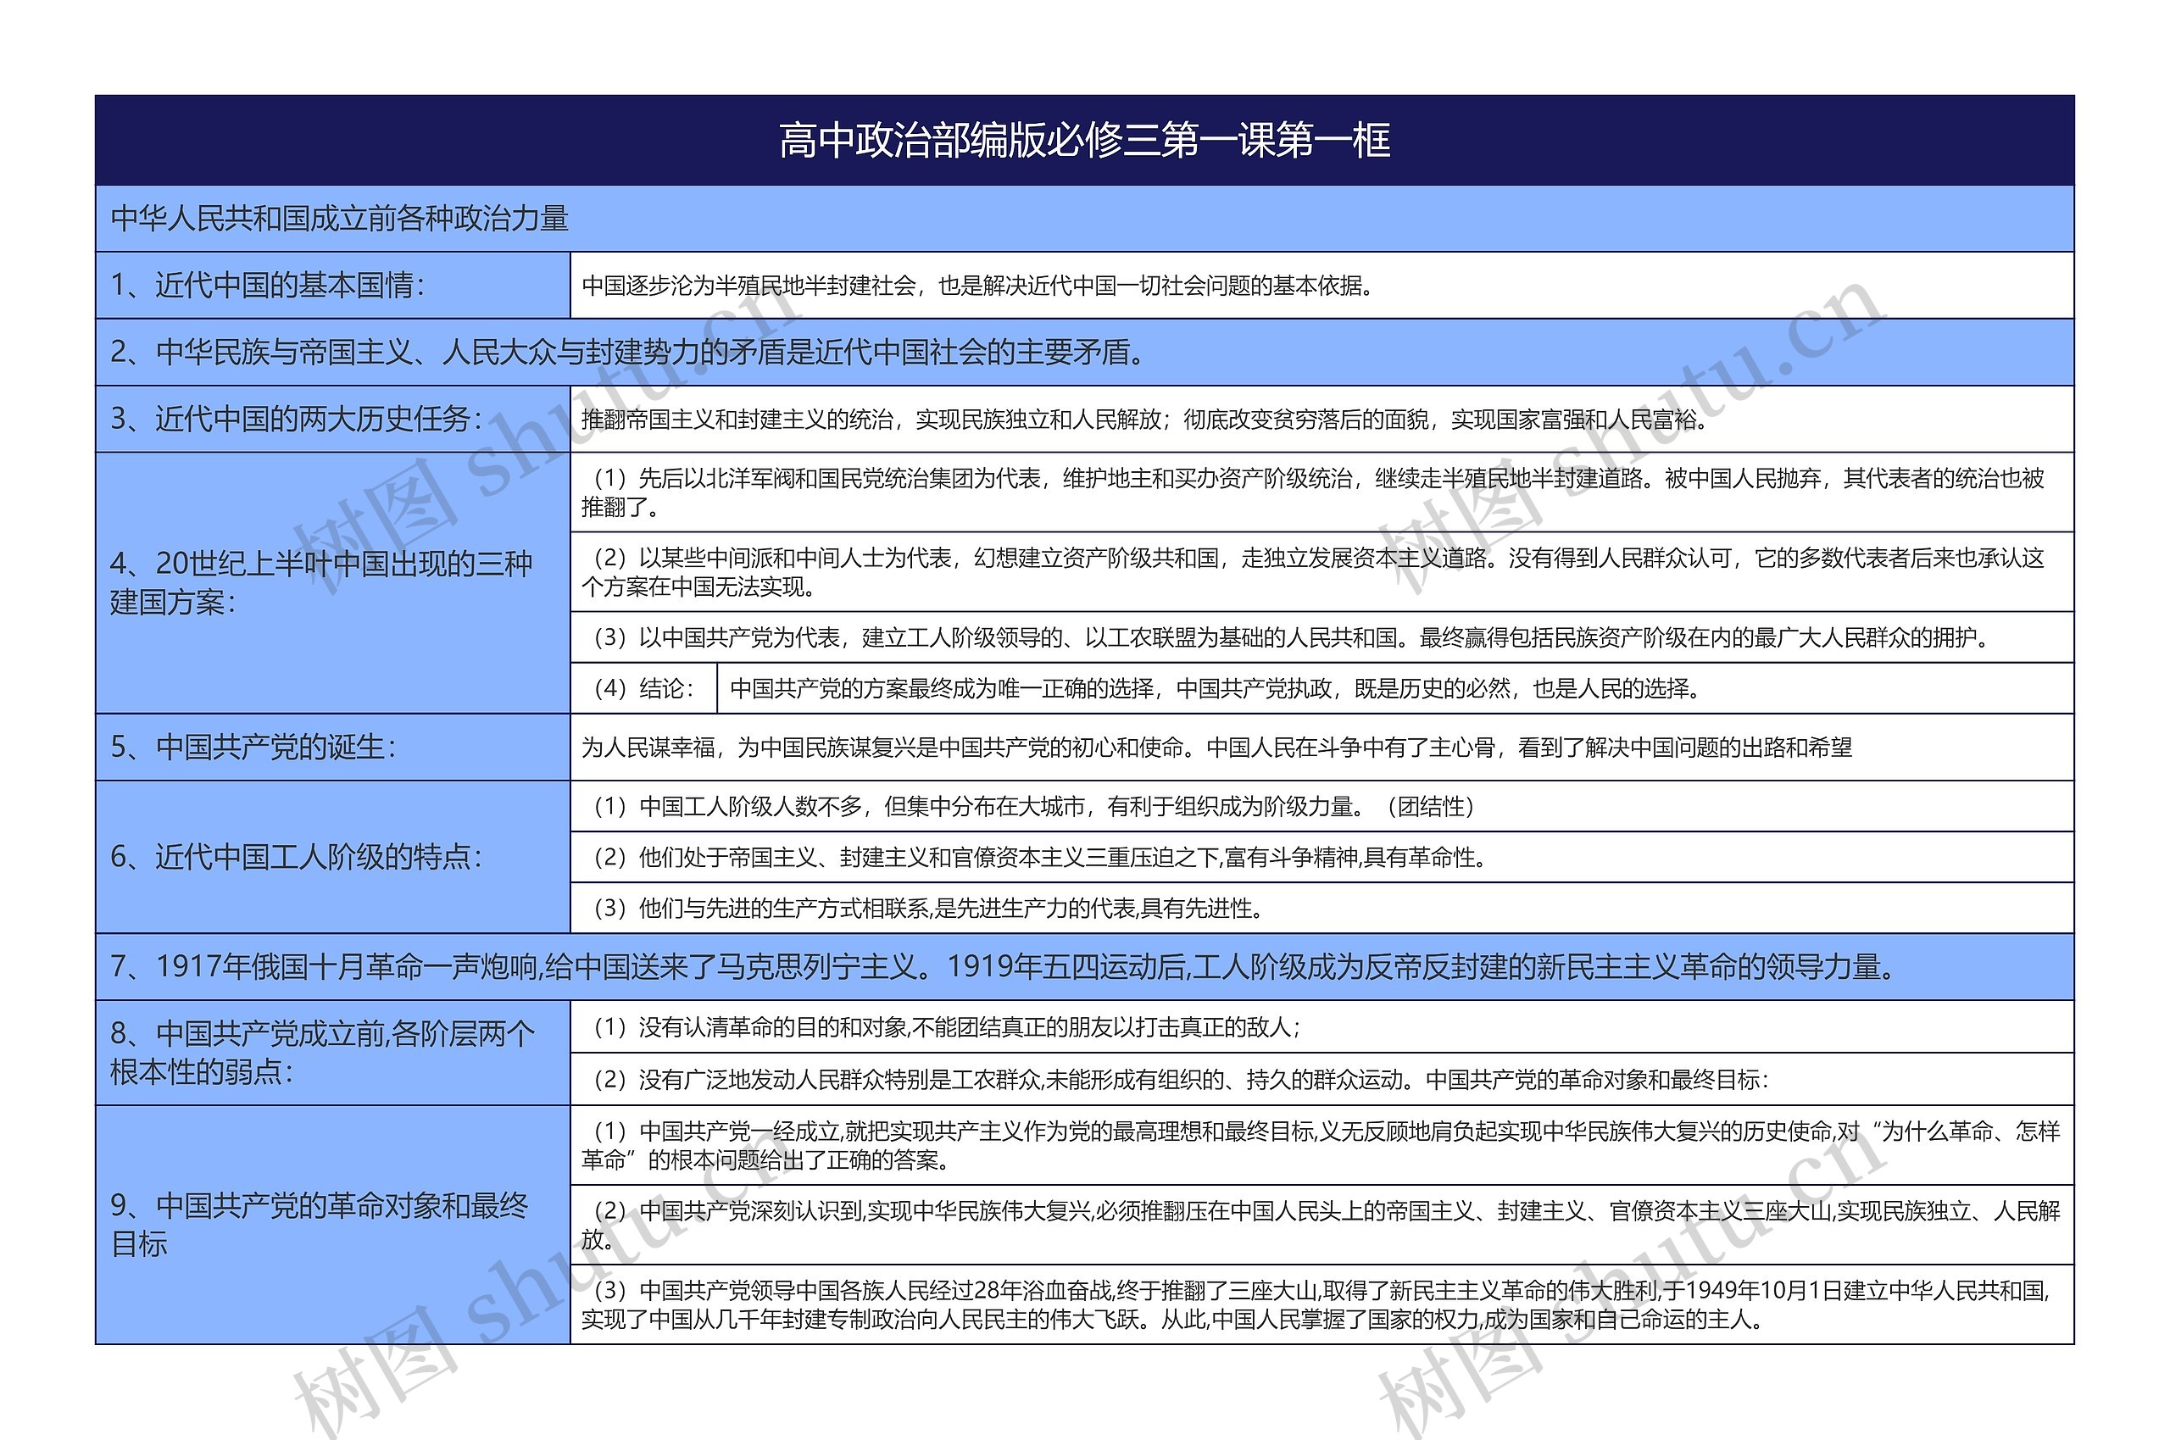The height and width of the screenshot is (1440, 2170).
Task: Select item (2) about 三重压迫之下 革命性
Action: pos(1321,857)
